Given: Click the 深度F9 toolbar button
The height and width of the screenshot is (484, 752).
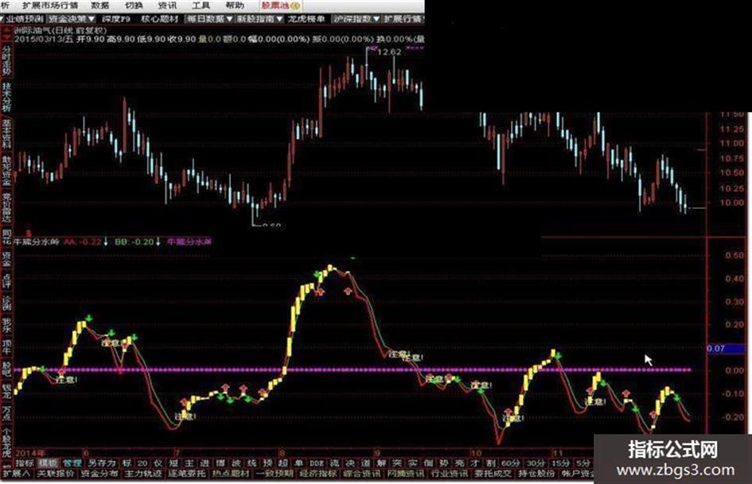Looking at the screenshot, I should [x=115, y=19].
